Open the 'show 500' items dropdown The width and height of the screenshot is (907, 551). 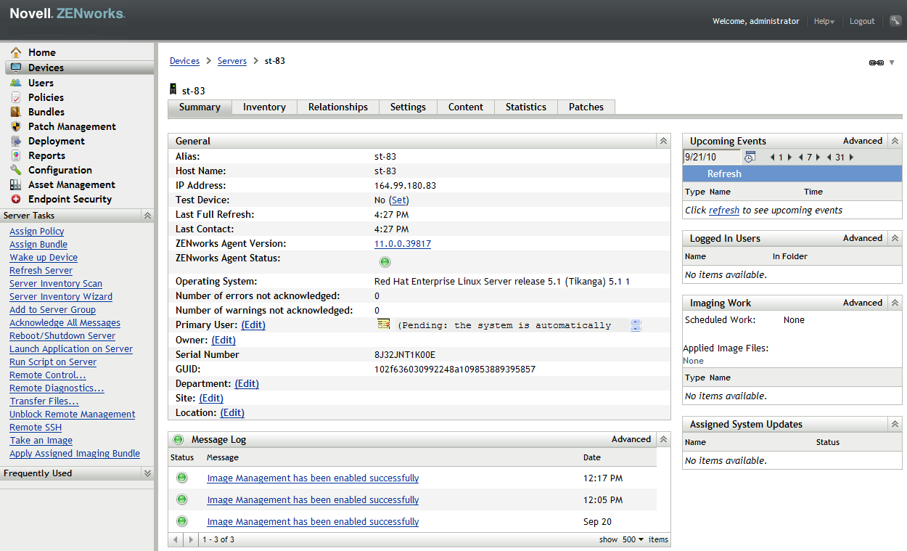pyautogui.click(x=633, y=539)
